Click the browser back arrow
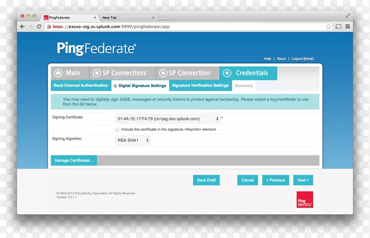This screenshot has width=370, height=238. (22, 27)
